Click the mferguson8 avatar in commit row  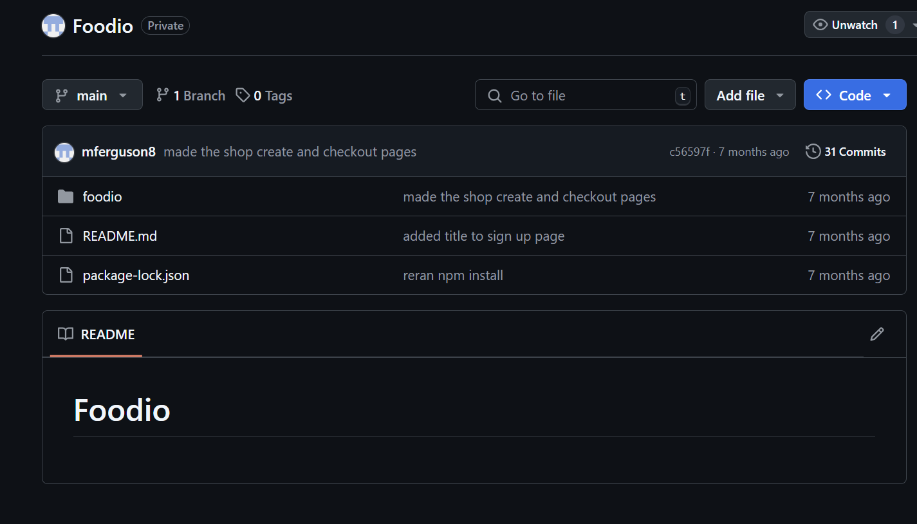64,152
